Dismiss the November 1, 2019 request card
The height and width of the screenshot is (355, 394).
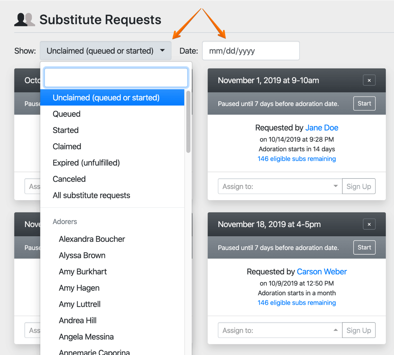tap(369, 80)
